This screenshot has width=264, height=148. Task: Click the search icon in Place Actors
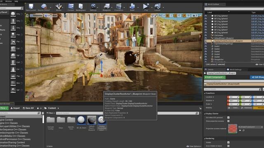pos(22,8)
